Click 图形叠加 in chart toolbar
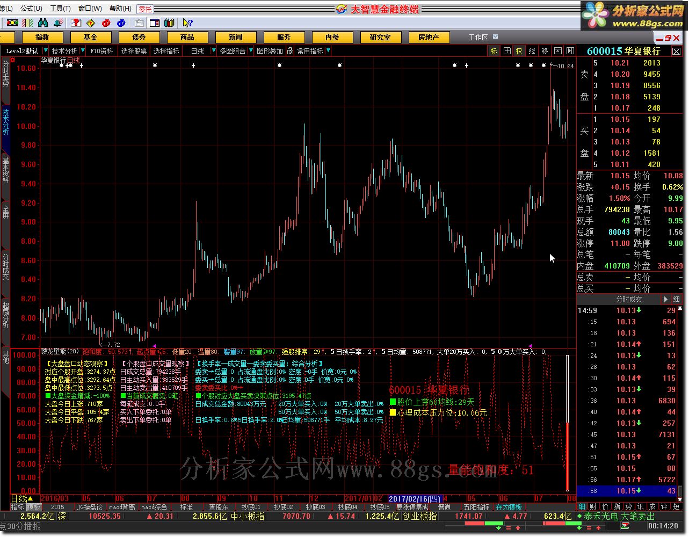Viewport: 689px width, 537px height. (270, 51)
